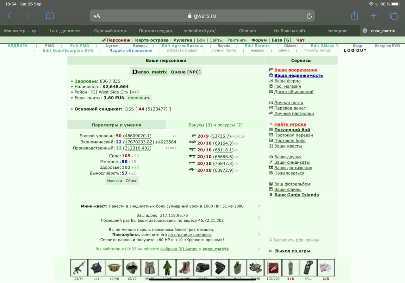This screenshot has width=405, height=283.
Task: Reload the gwars.ru page
Action: pos(309,16)
